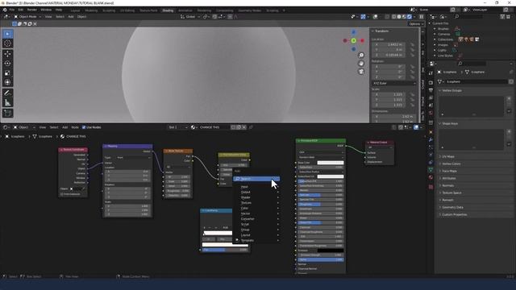Expand the Collections row in outliner
516x290 pixels.
(435, 39)
